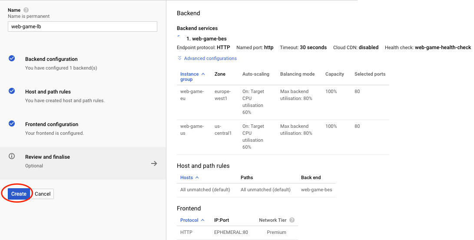Click the Frontend configuration checkmark icon

pos(12,123)
